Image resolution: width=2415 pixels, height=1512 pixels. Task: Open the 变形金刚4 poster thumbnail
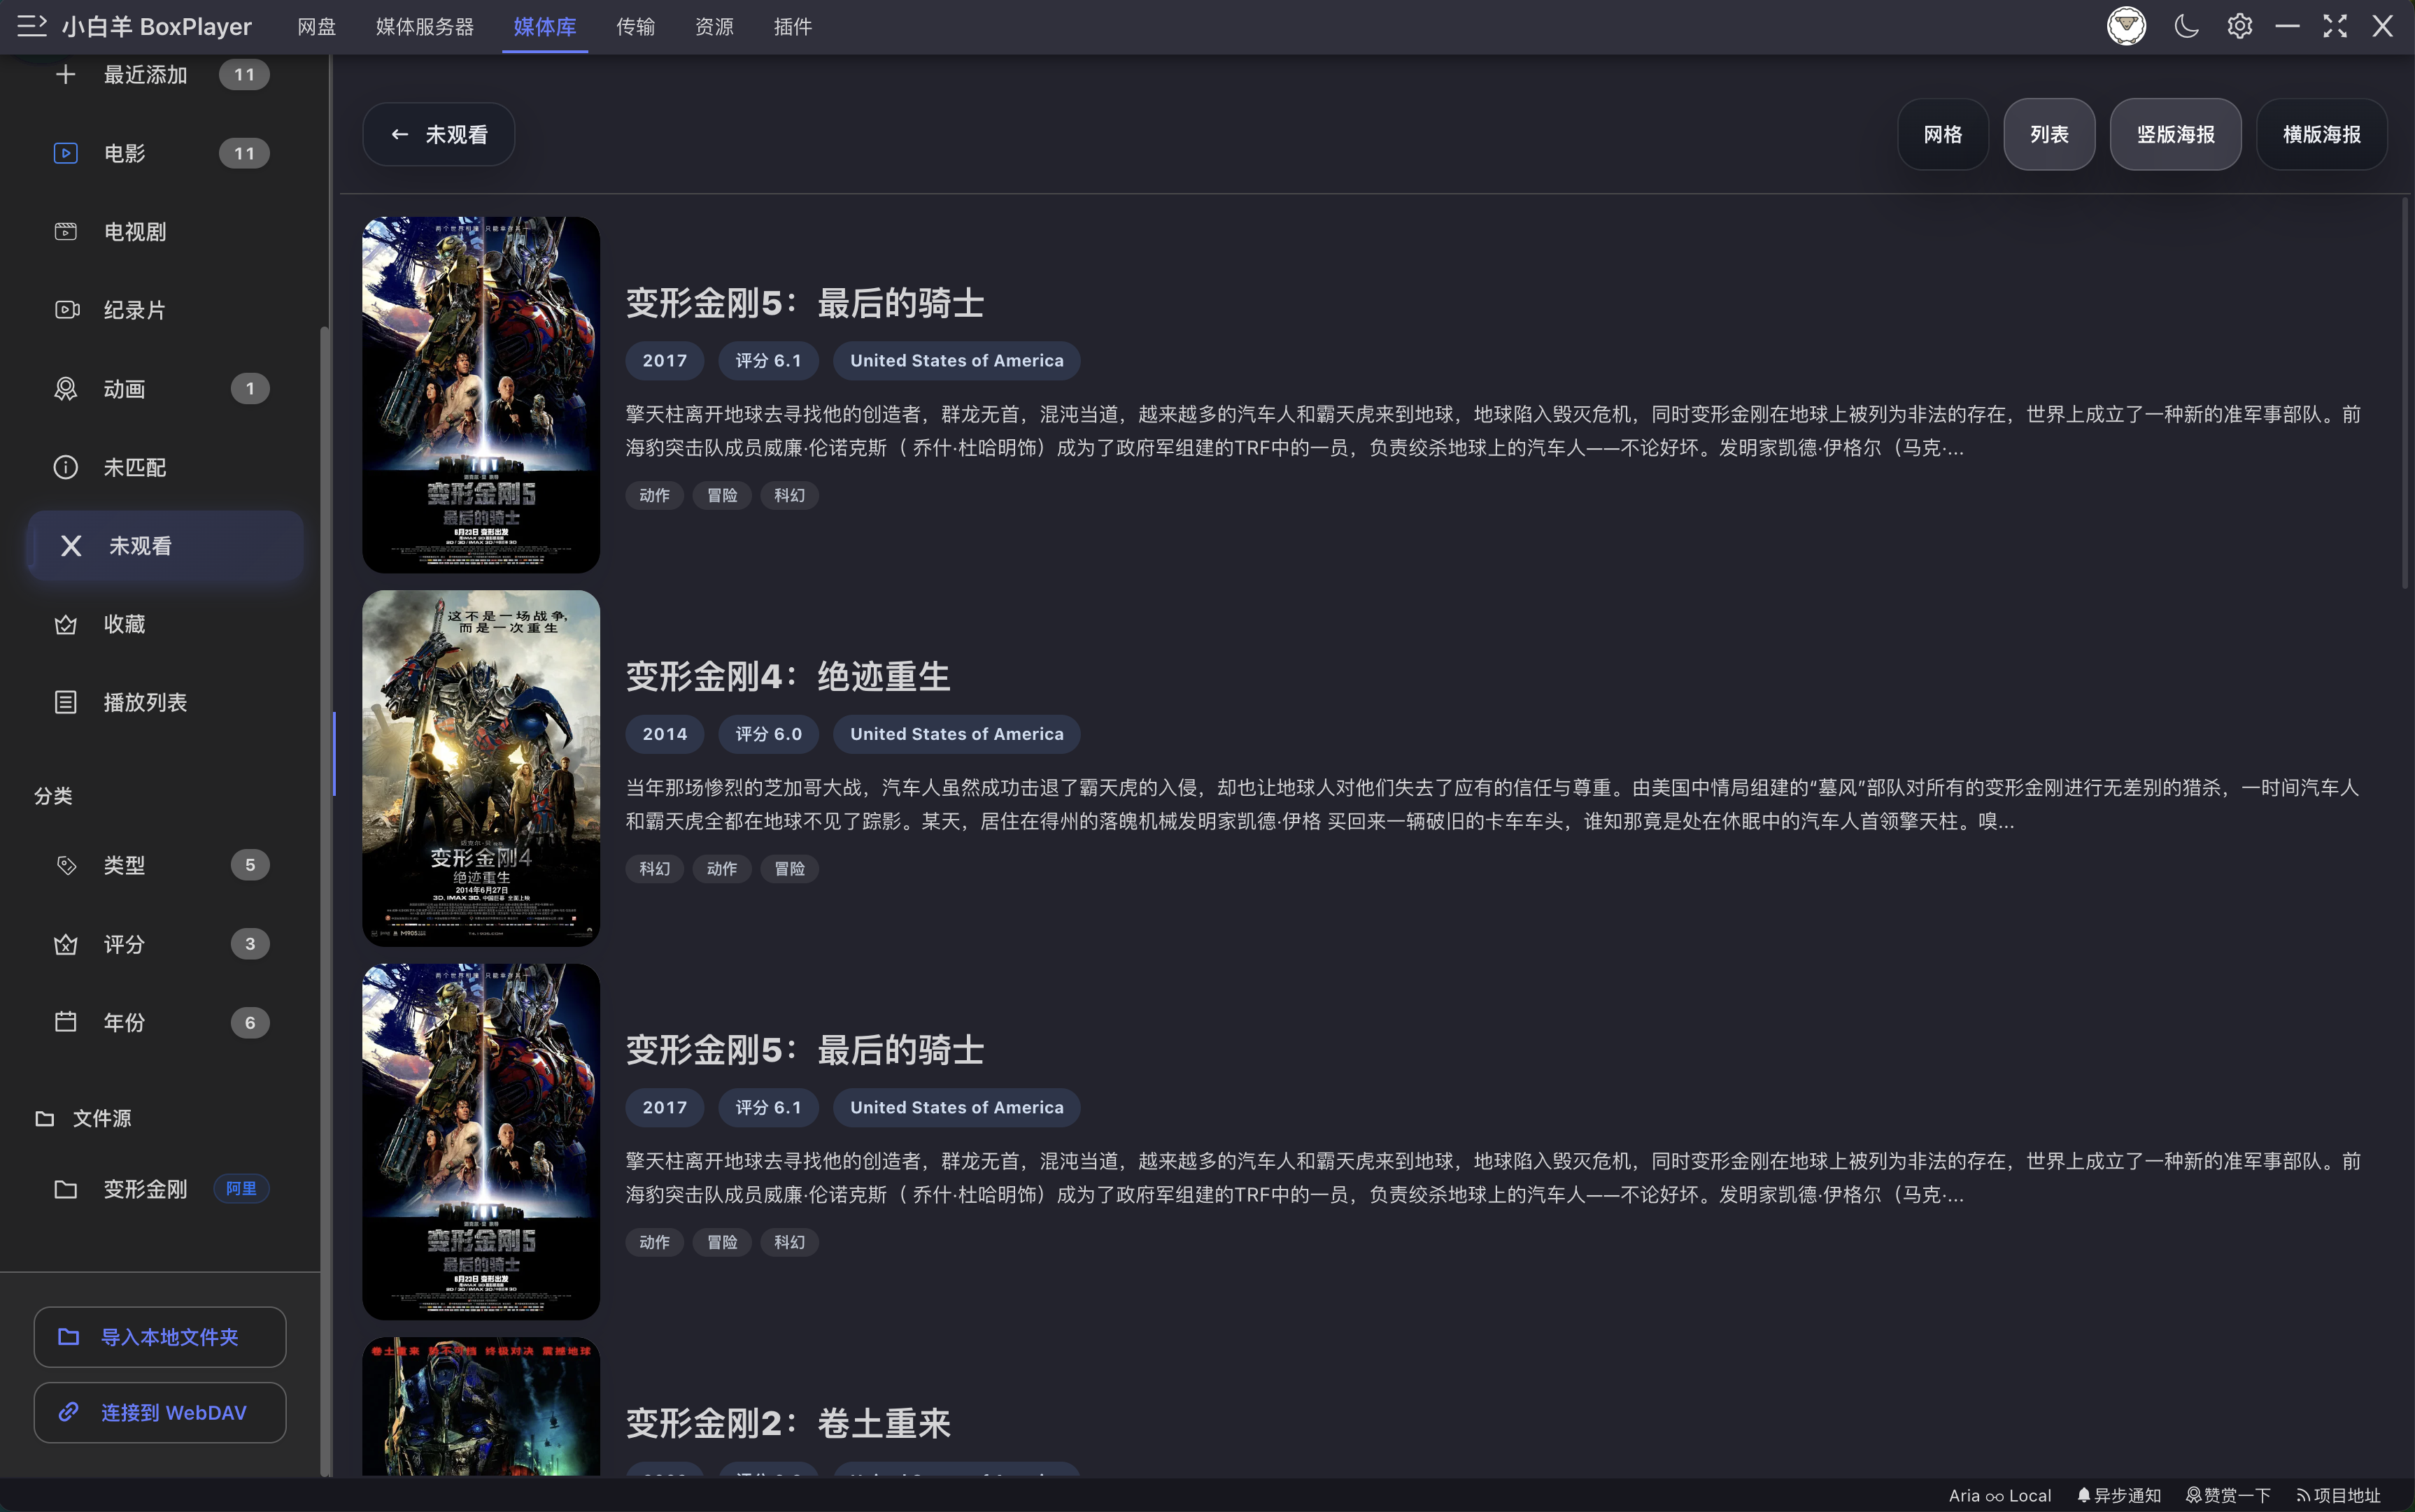pyautogui.click(x=480, y=768)
